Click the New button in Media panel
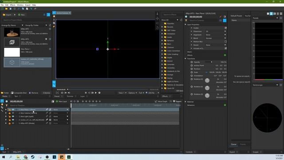 click(21, 15)
